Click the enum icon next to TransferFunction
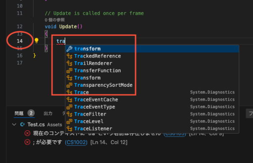 (70, 70)
